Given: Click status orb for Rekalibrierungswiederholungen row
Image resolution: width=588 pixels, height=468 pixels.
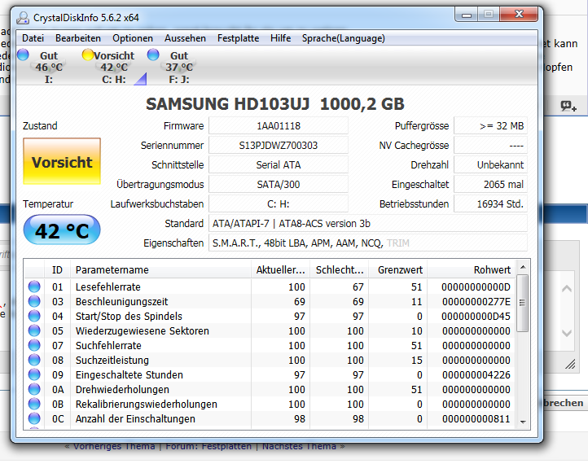Looking at the screenshot, I should click(x=34, y=404).
